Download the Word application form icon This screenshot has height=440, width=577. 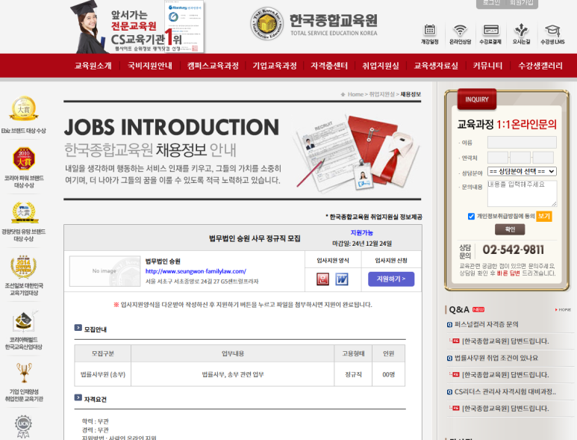[342, 279]
